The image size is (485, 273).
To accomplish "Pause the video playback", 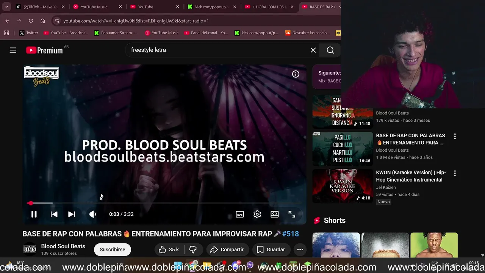I will pyautogui.click(x=34, y=214).
